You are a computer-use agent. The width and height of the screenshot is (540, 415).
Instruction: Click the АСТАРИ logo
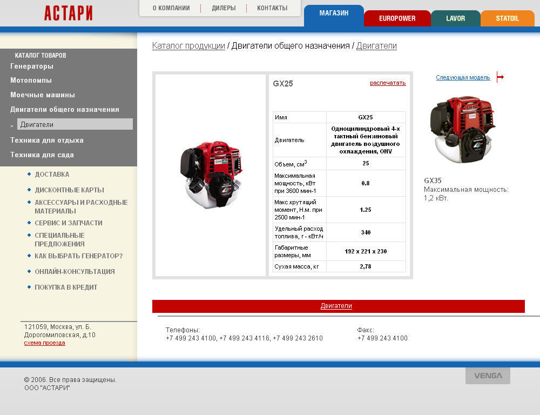pos(68,13)
